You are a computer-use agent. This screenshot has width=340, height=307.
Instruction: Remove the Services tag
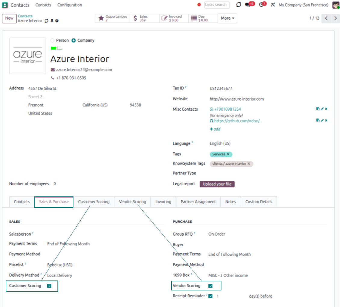click(x=228, y=154)
